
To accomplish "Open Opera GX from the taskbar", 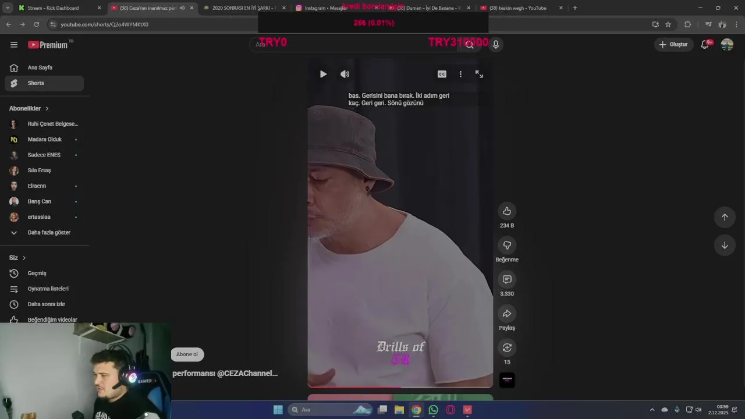I will pos(450,410).
